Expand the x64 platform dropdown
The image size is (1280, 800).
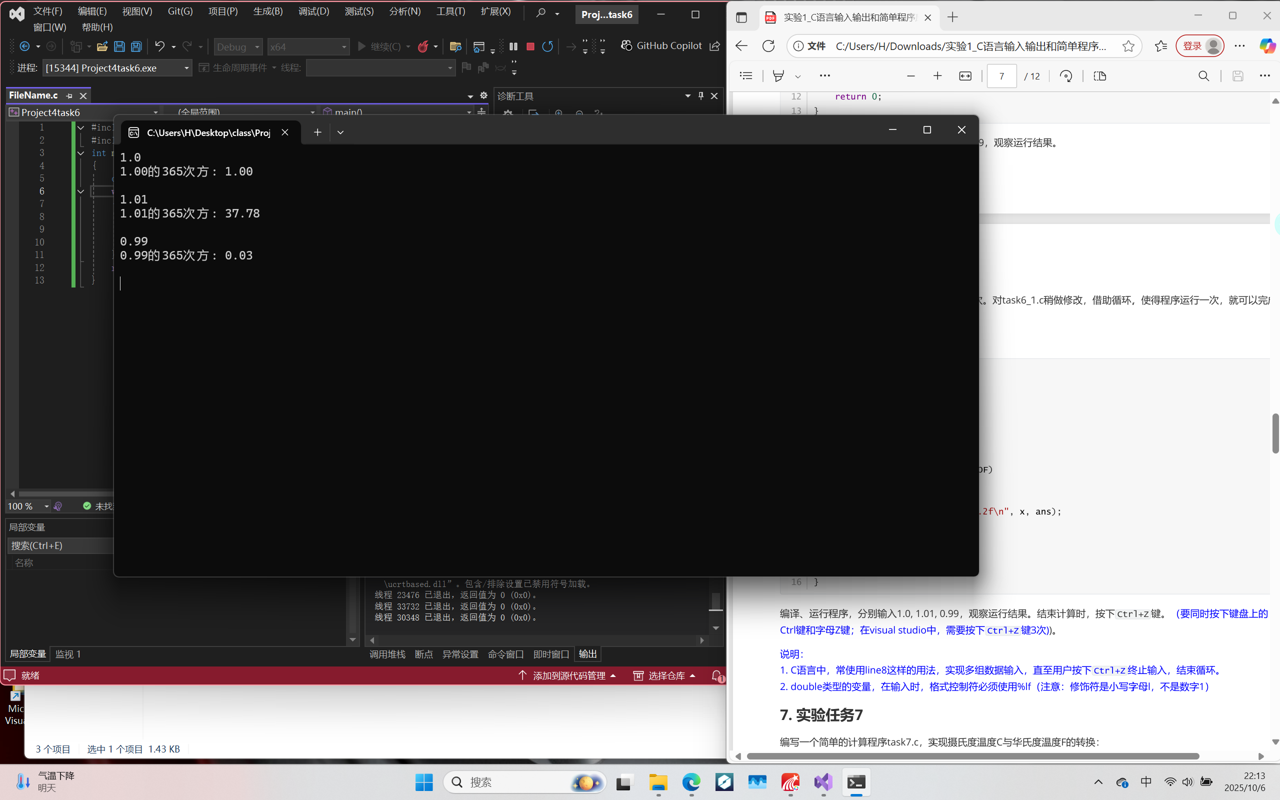(x=308, y=46)
